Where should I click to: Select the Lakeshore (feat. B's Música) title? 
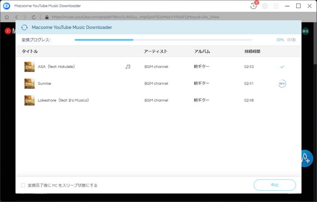click(63, 100)
